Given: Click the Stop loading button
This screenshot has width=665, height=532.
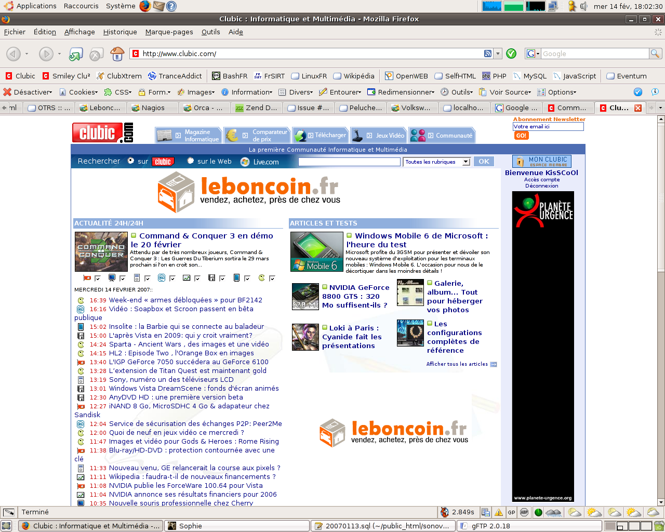Looking at the screenshot, I should click(x=96, y=54).
